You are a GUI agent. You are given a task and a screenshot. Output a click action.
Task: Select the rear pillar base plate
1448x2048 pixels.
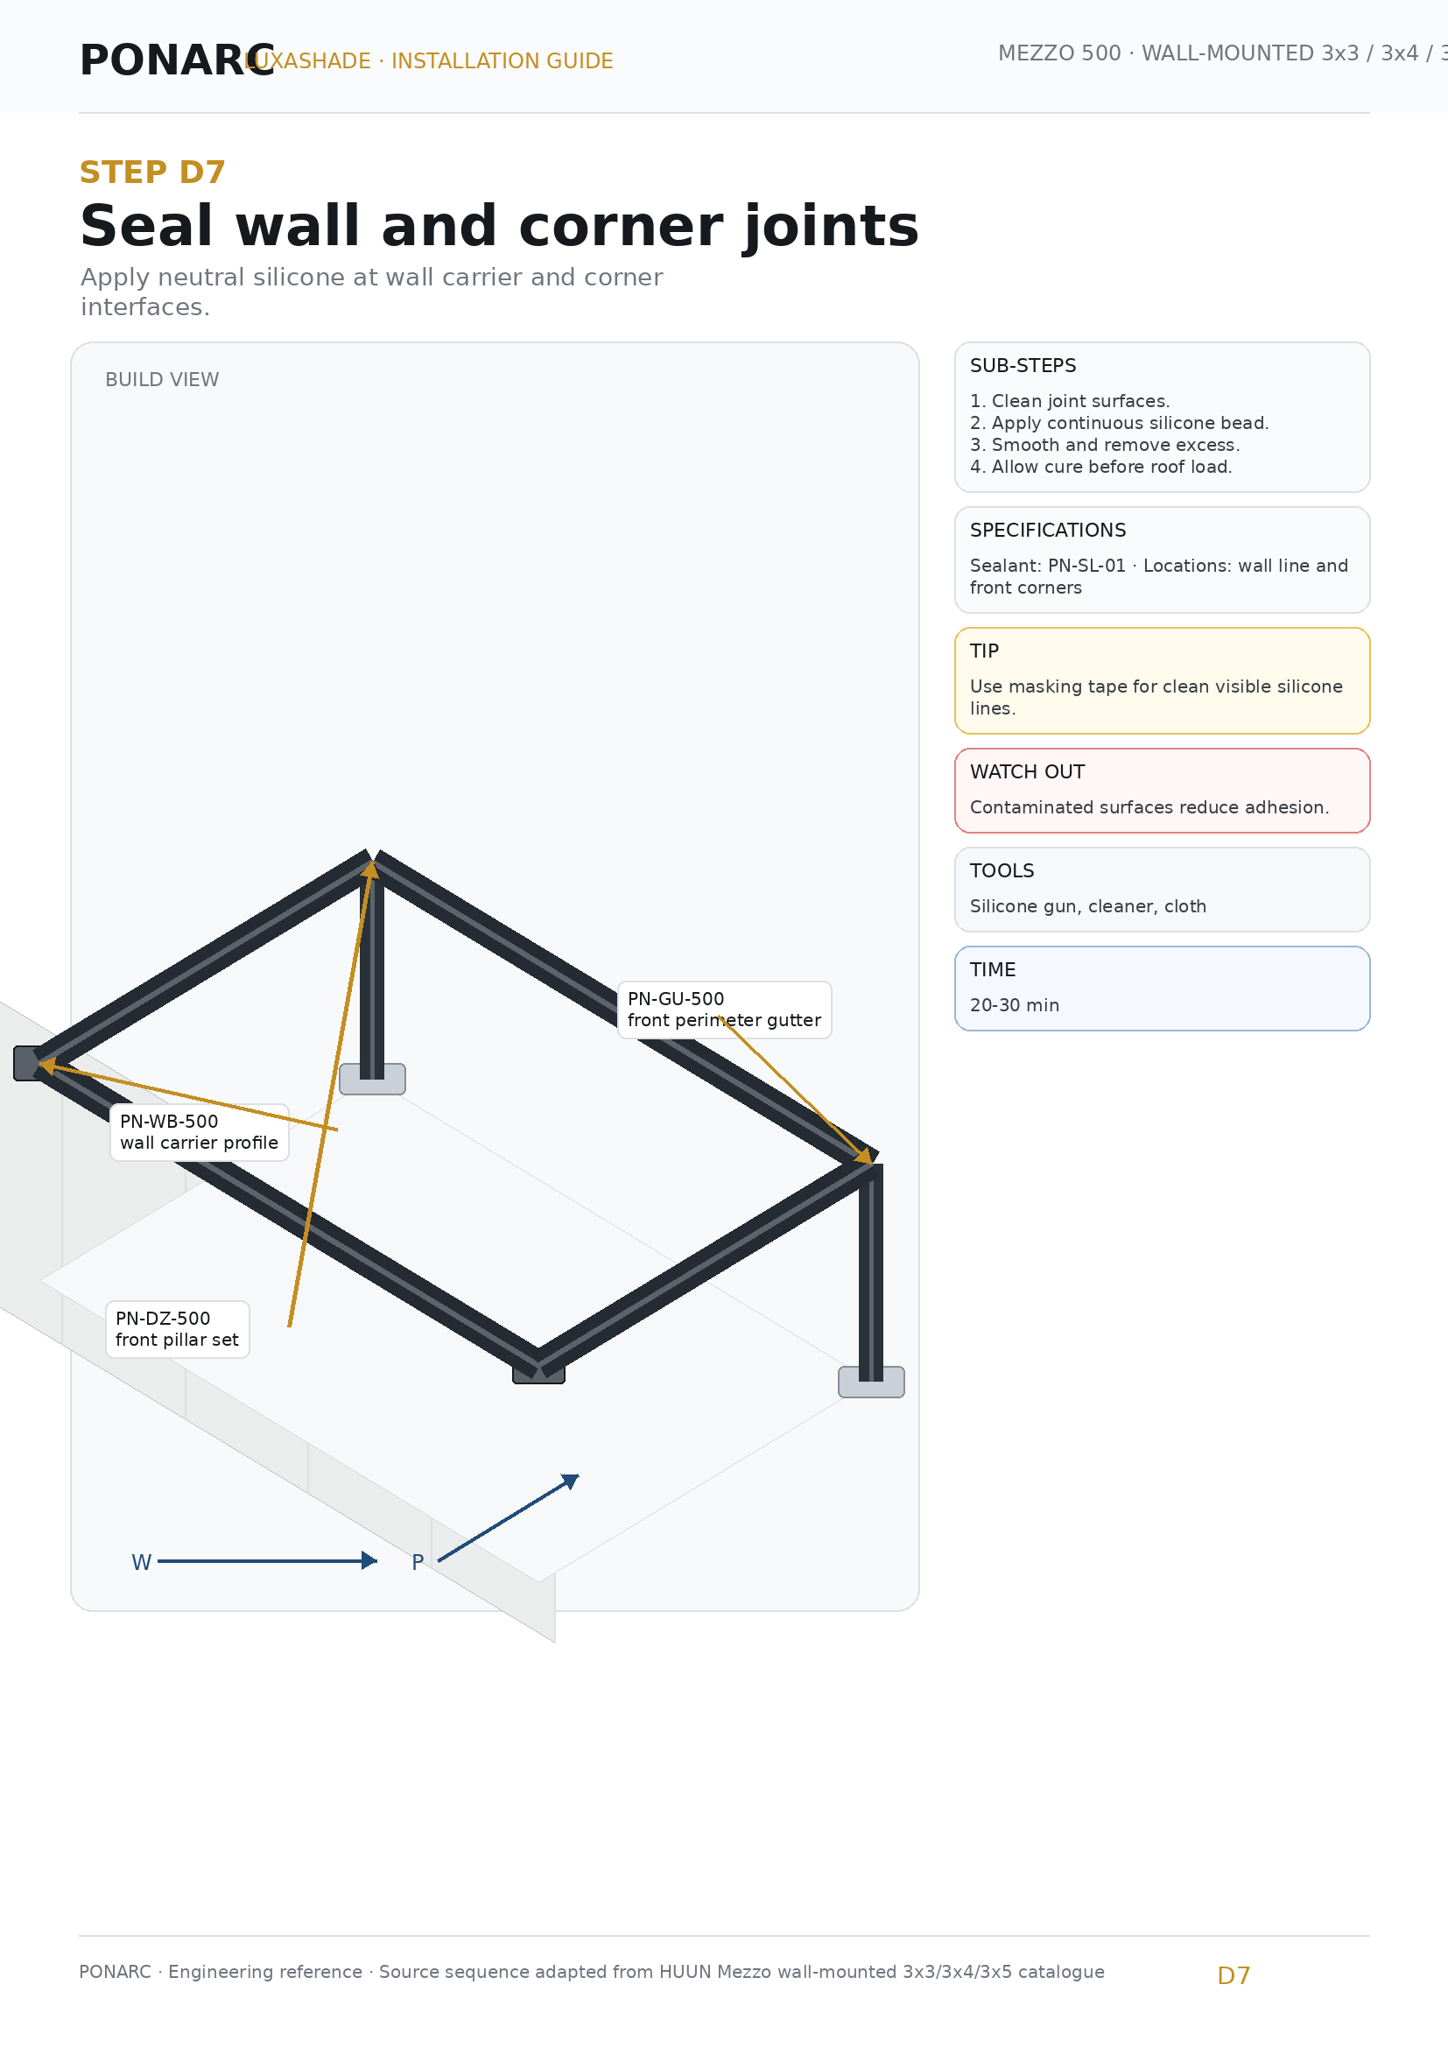point(373,1079)
